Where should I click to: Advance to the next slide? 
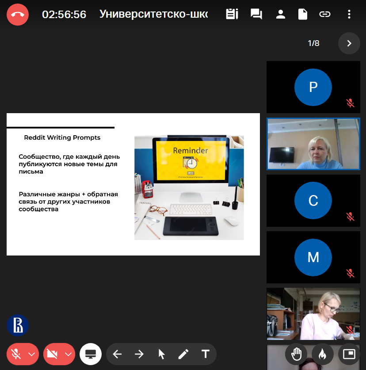click(x=139, y=354)
